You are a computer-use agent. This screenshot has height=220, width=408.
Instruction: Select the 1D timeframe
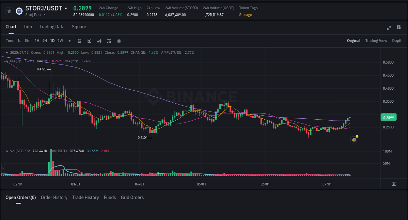(52, 41)
